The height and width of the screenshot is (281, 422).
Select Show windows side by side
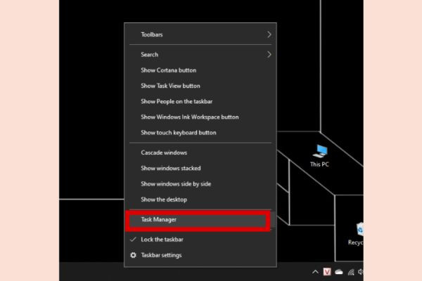pyautogui.click(x=200, y=184)
